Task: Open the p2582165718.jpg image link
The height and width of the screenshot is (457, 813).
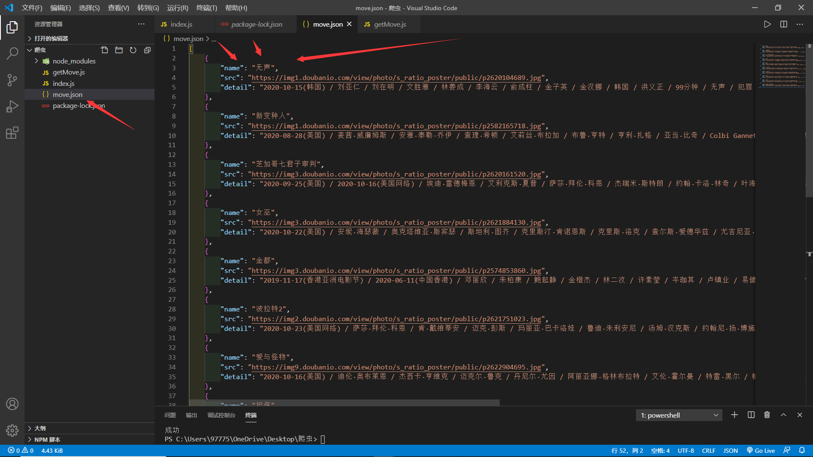Action: coord(396,126)
